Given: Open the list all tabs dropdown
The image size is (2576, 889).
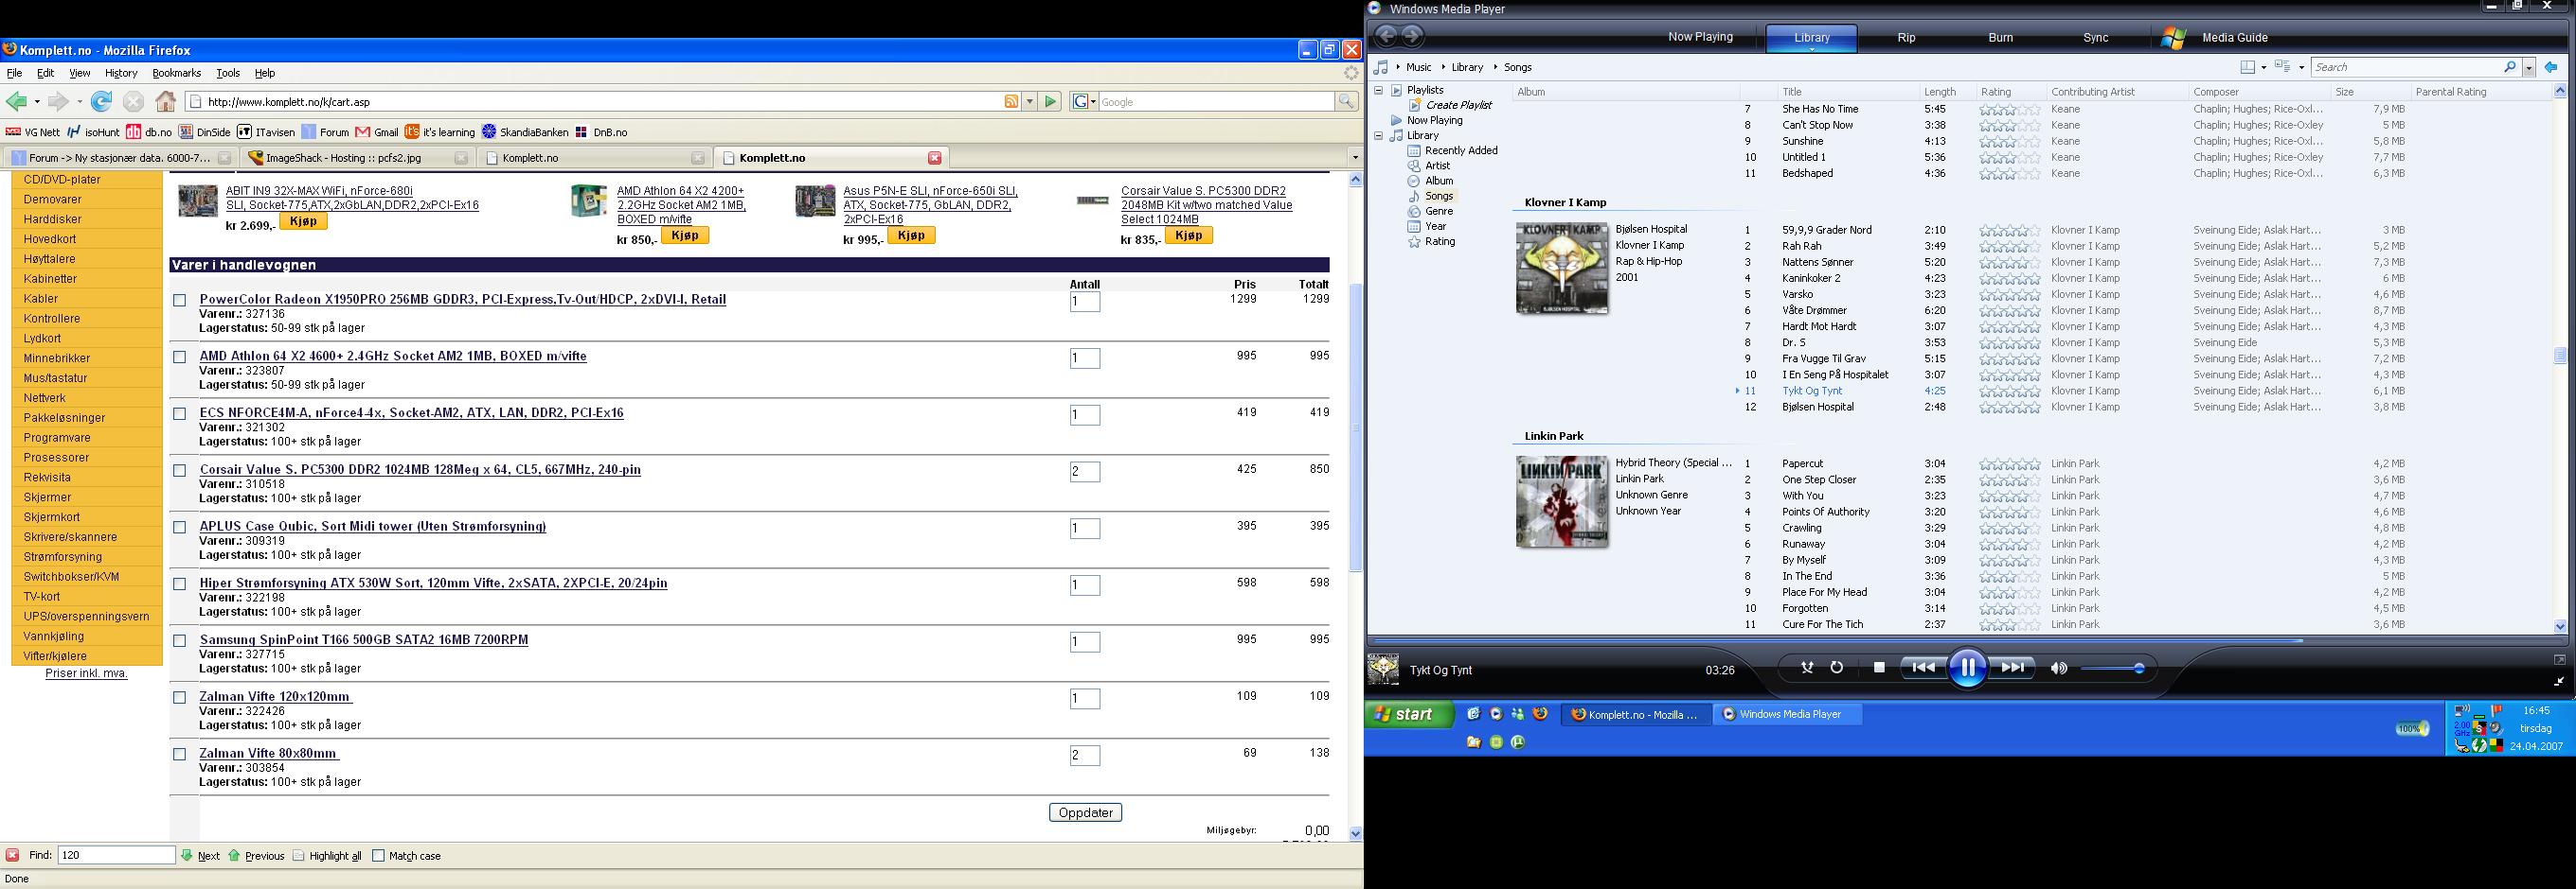Looking at the screenshot, I should coord(1355,158).
